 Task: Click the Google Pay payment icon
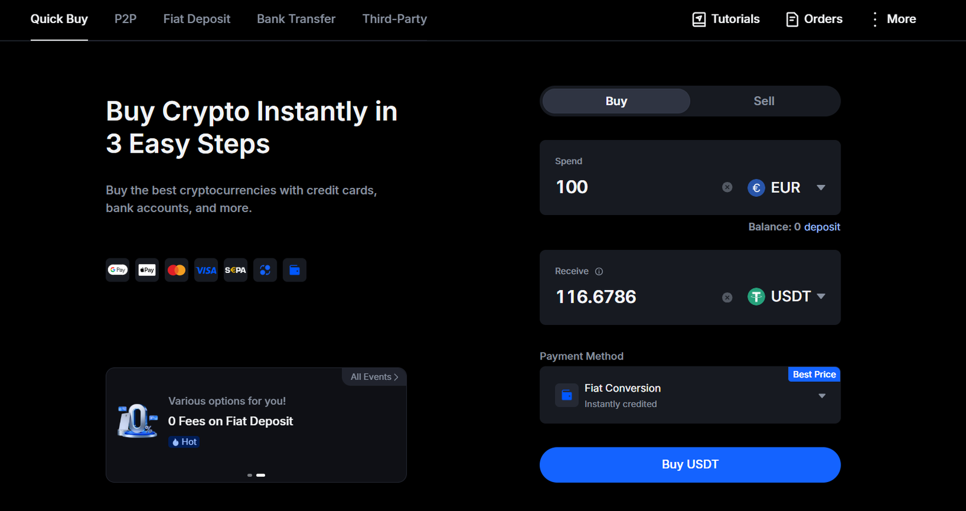tap(117, 270)
